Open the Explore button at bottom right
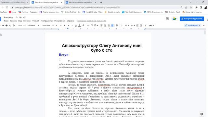Viewport: 208px width, 117px height. [201, 114]
